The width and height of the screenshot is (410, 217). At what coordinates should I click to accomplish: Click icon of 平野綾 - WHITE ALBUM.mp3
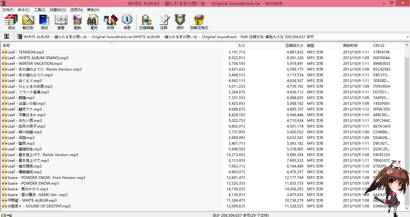[5, 200]
